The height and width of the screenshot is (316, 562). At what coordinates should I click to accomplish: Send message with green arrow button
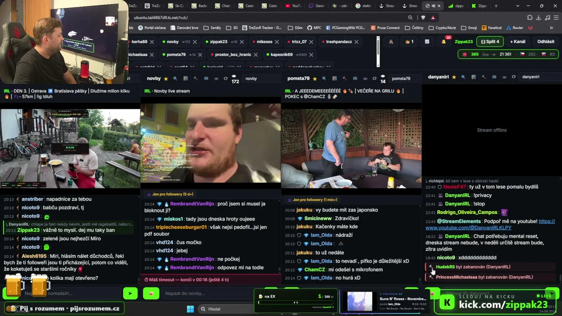(130, 293)
